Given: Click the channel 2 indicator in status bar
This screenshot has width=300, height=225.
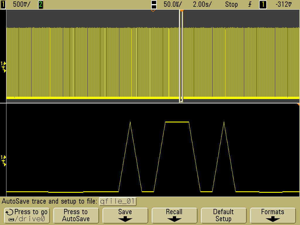Looking at the screenshot, I should (x=41, y=4).
